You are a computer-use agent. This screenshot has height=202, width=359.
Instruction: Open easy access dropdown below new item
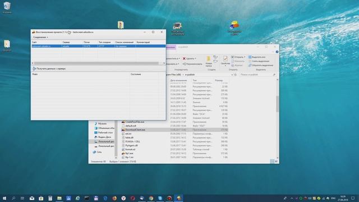click(215, 61)
